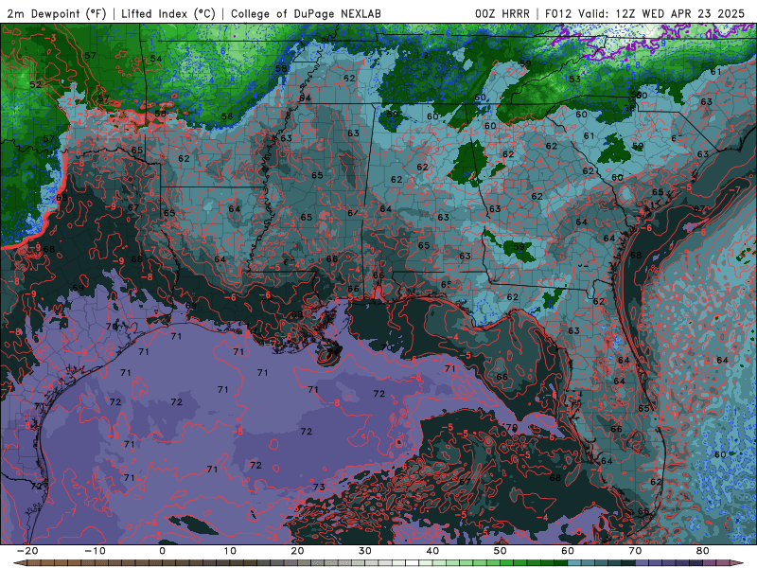Click the "2m Dewpoint (°F)" title text
The image size is (757, 568).
[56, 14]
